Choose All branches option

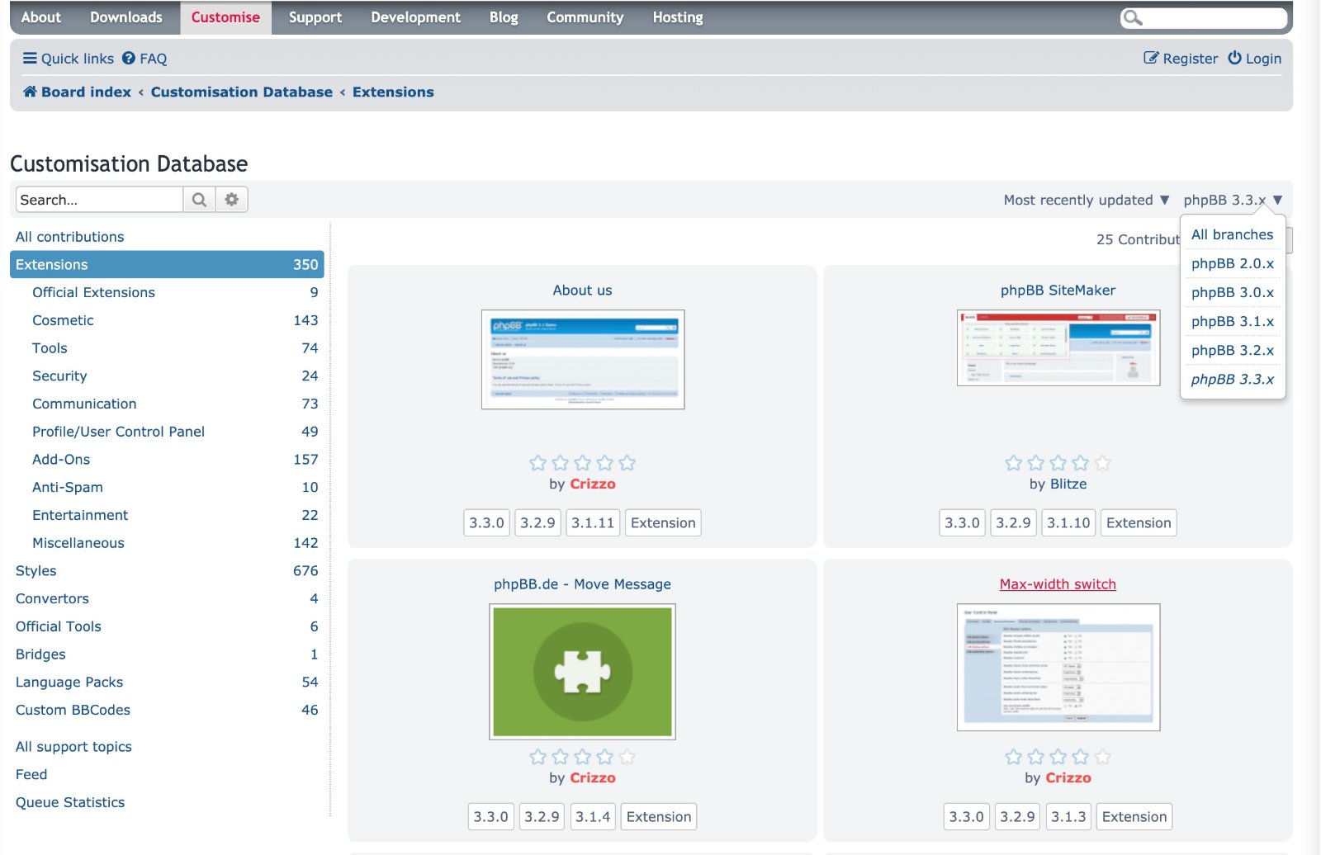click(x=1232, y=234)
